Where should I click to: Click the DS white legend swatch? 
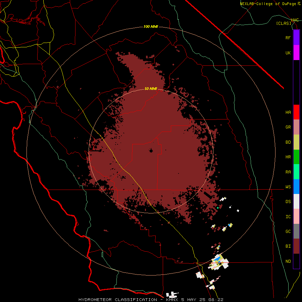pyautogui.click(x=296, y=201)
